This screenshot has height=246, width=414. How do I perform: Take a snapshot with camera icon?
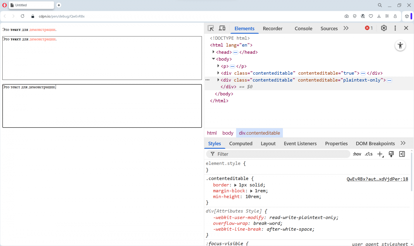[347, 16]
